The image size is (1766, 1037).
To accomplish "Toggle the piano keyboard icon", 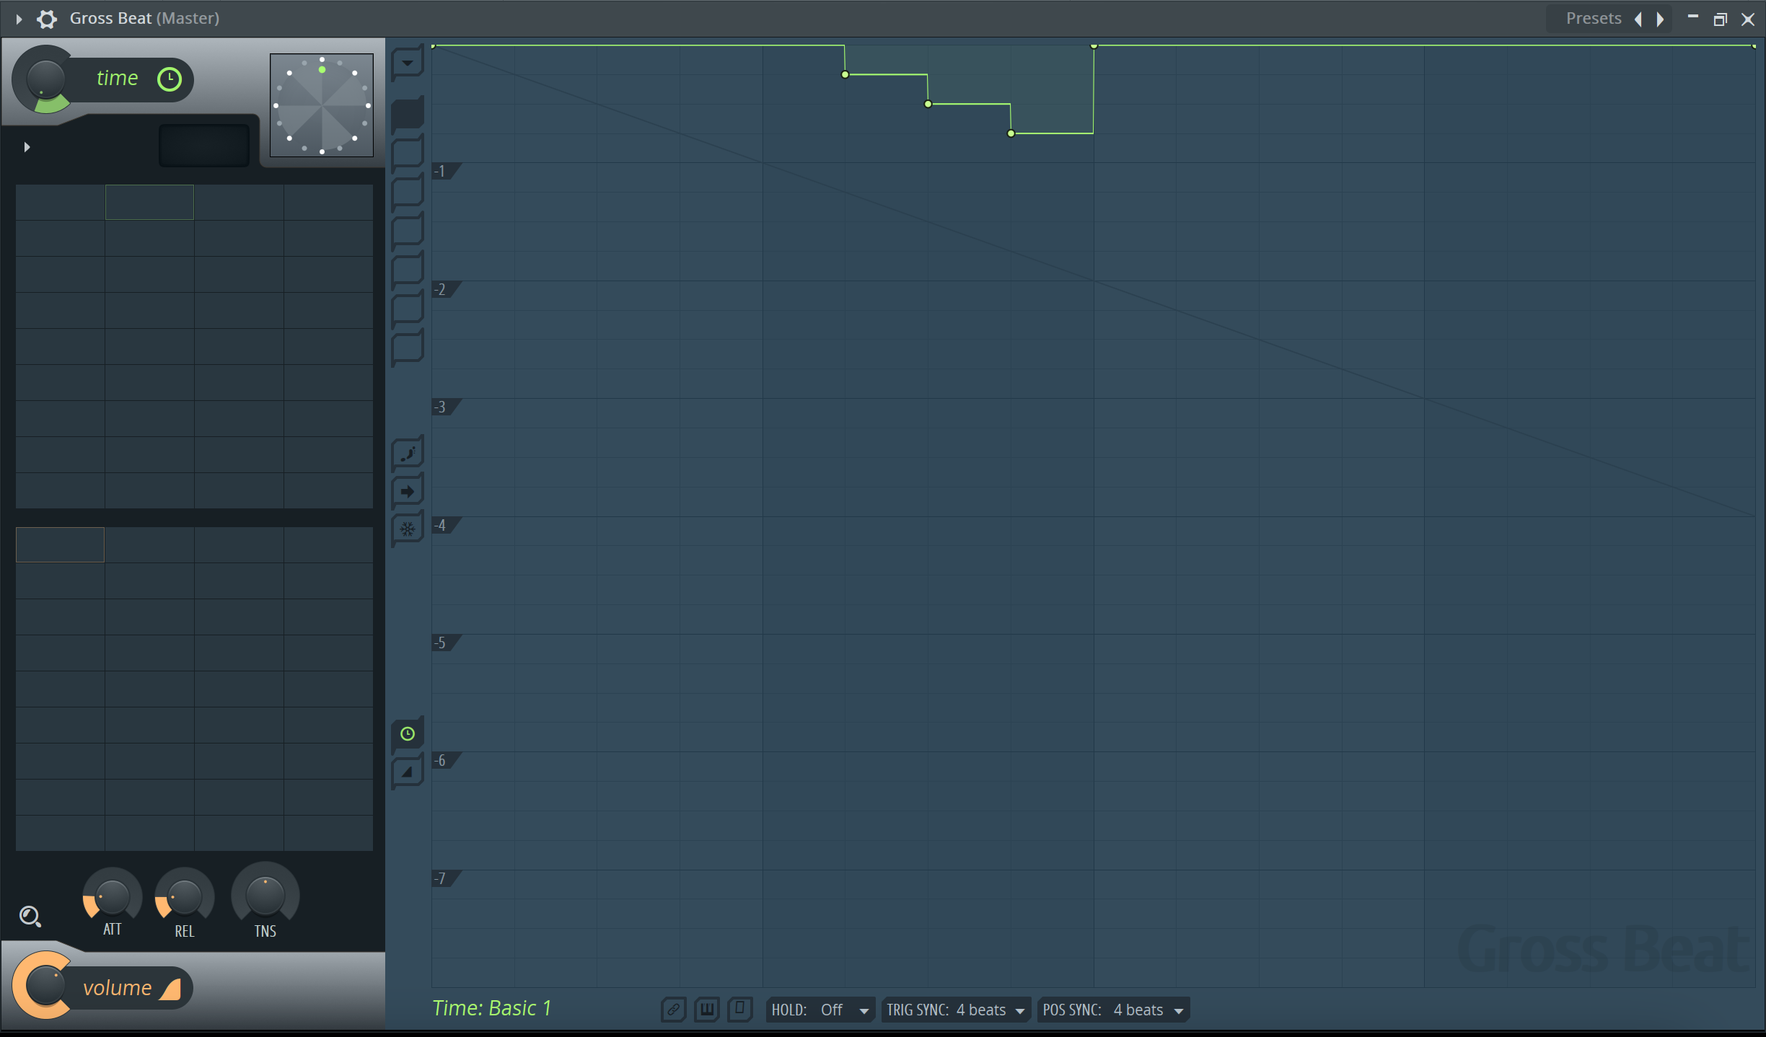I will (707, 1010).
